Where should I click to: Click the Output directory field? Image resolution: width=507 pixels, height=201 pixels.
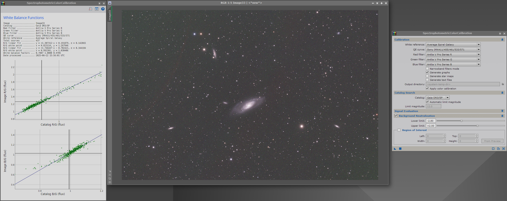click(463, 84)
